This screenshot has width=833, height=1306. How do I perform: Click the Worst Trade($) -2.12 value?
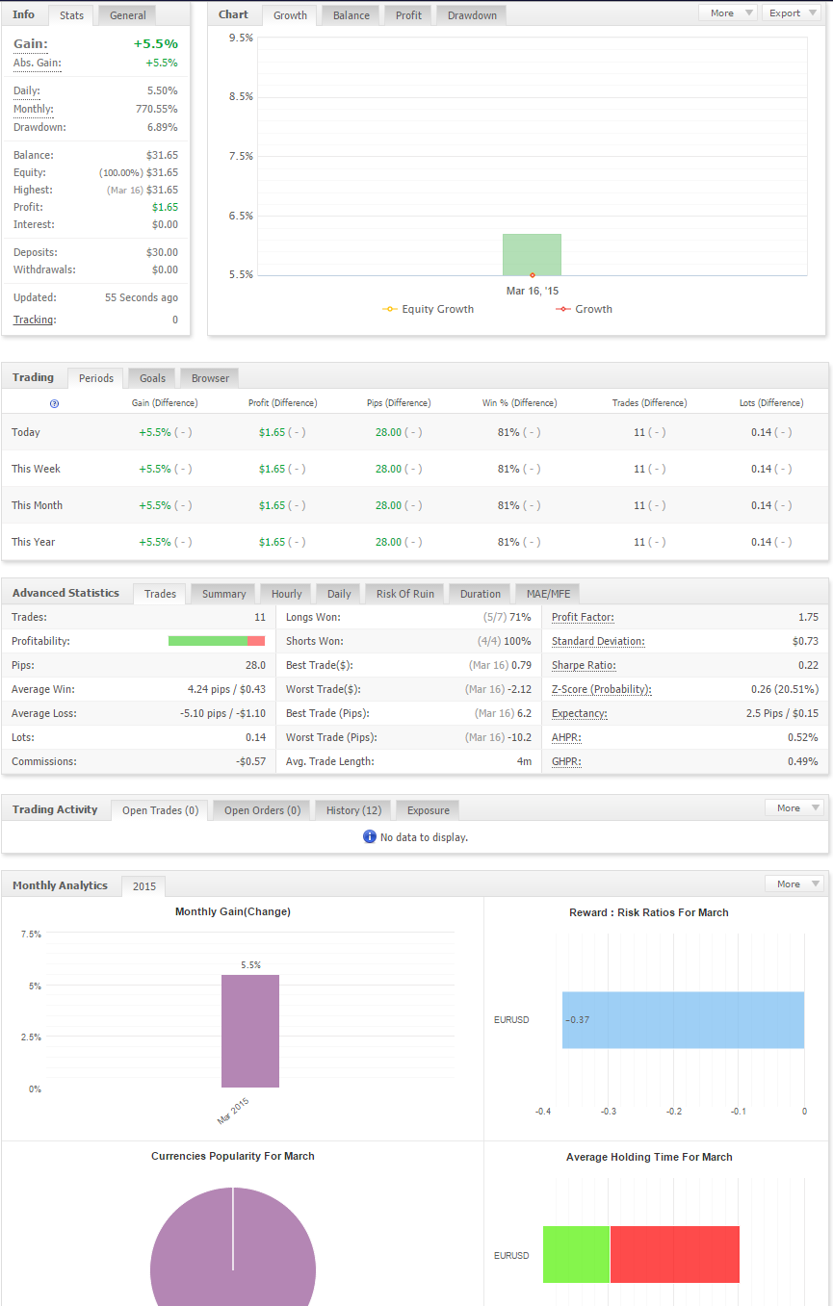[519, 689]
